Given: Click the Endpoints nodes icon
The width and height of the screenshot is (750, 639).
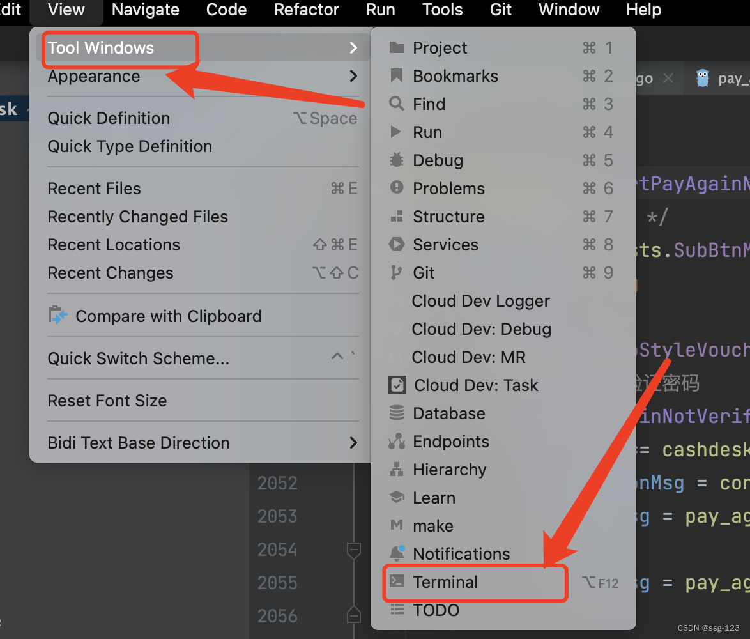Looking at the screenshot, I should (x=397, y=441).
